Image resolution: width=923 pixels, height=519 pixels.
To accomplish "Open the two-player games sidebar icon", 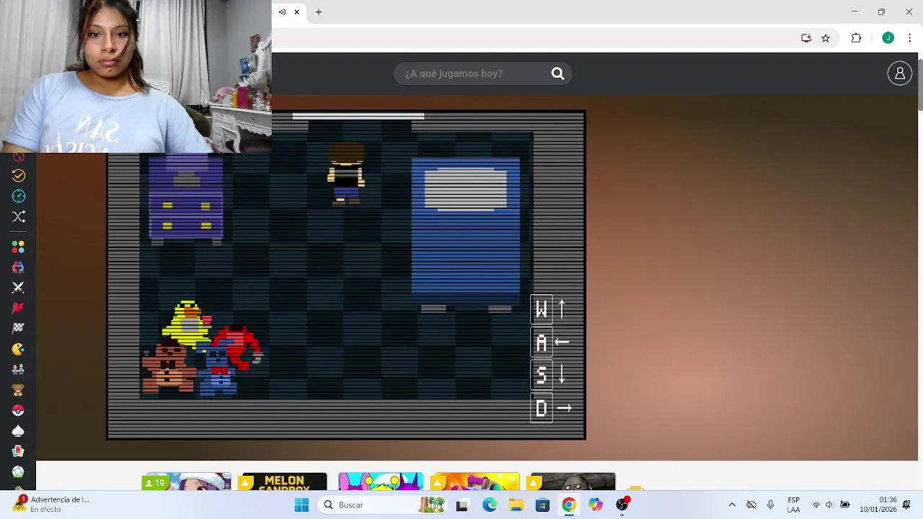I will point(19,267).
